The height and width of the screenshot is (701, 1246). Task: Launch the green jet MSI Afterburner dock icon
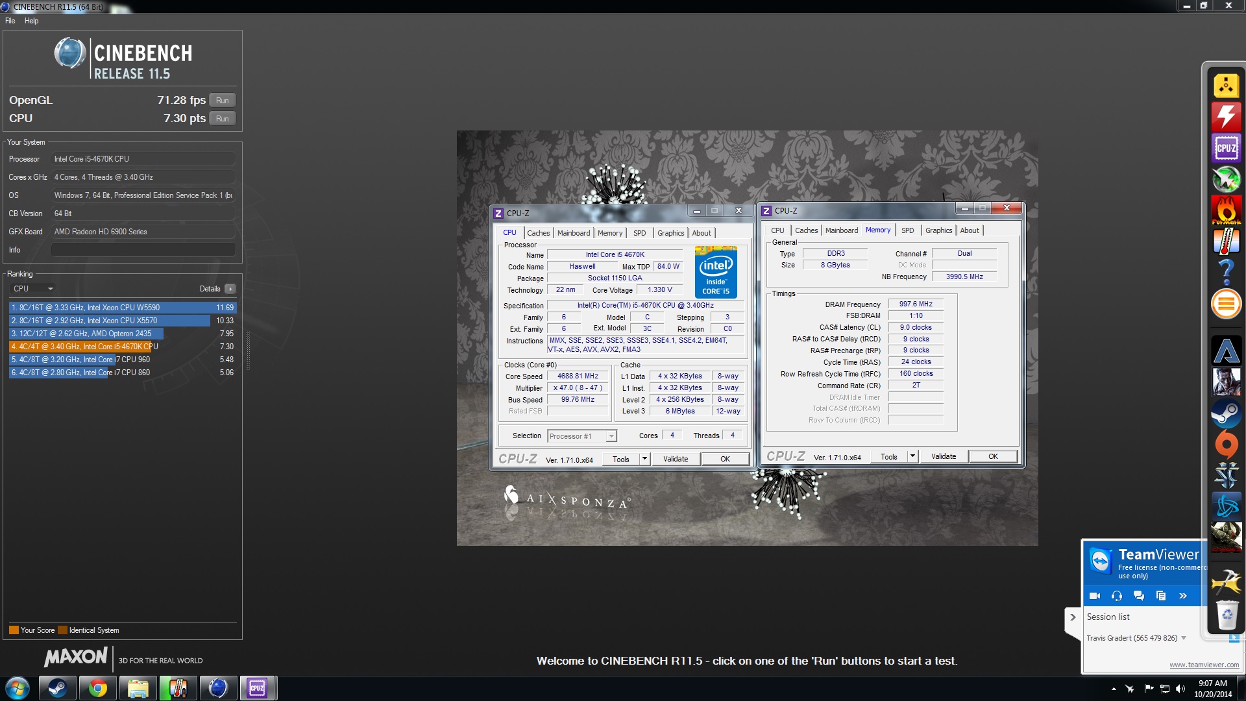1226,178
